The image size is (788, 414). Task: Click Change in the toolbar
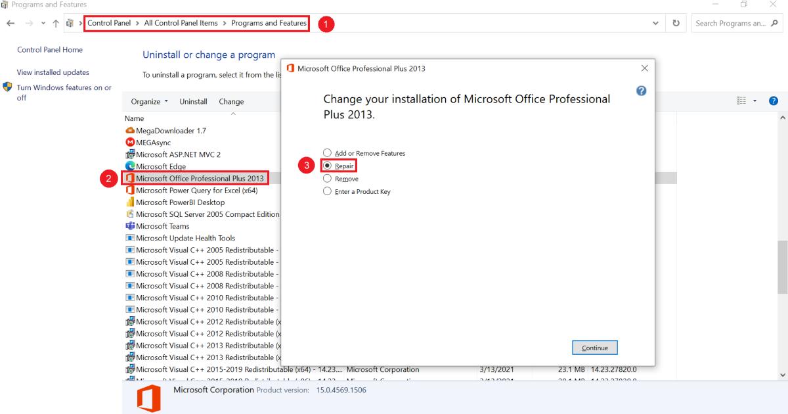tap(231, 101)
